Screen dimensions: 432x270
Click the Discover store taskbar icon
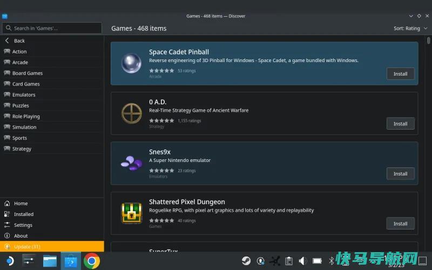71,261
